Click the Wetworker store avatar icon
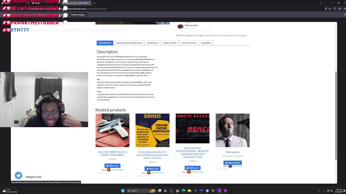 click(x=180, y=26)
